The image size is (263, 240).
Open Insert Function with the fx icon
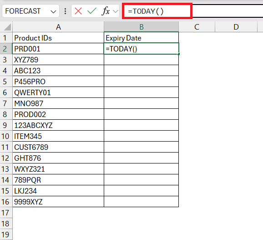106,11
